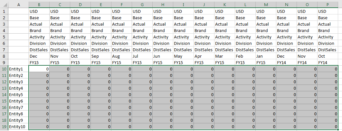
Task: Select column B header
Action: (x=39, y=4)
